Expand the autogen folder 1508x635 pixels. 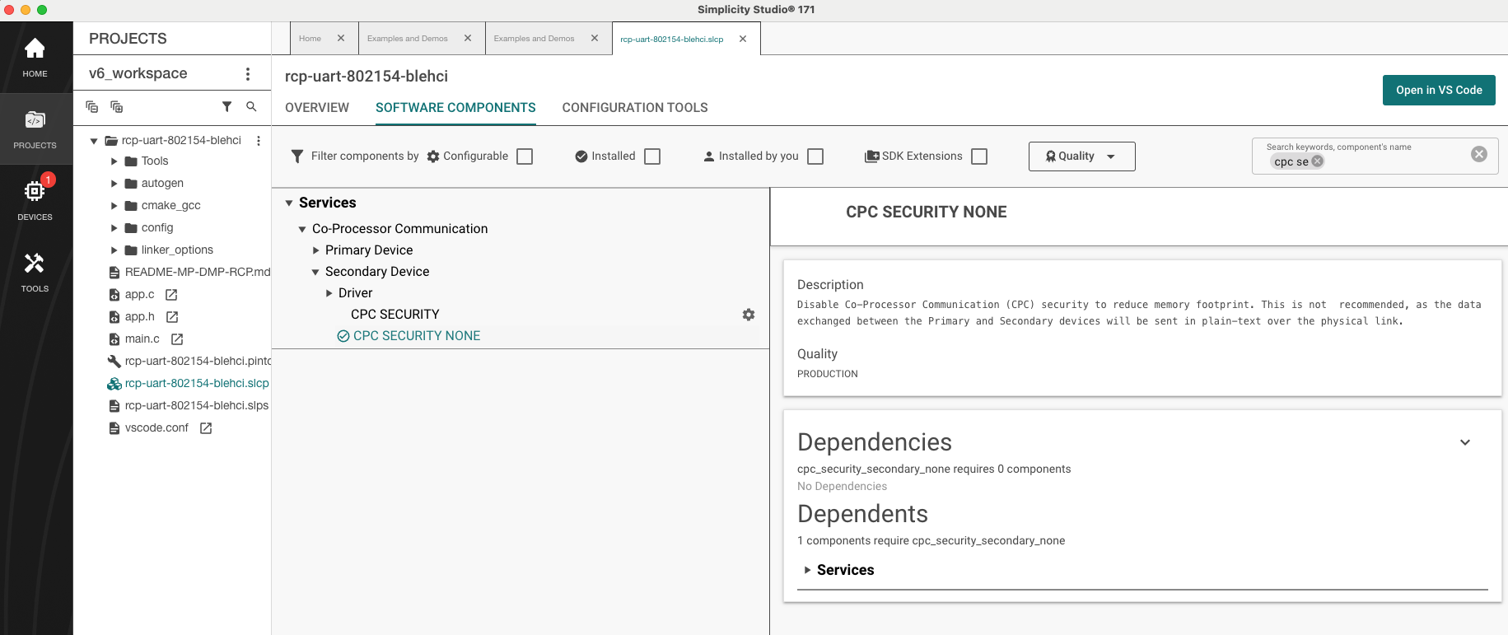(114, 184)
